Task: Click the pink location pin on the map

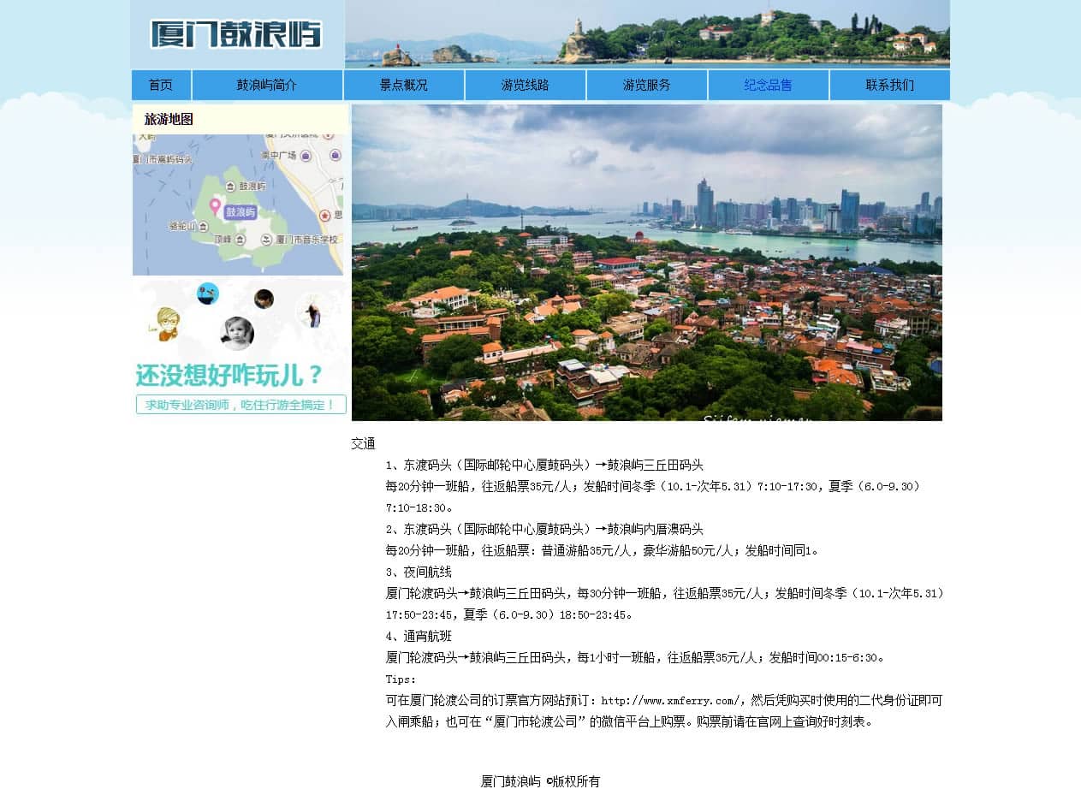Action: click(x=215, y=206)
